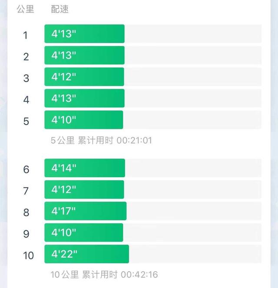Tap the kilometer 7 pace bar

(84, 189)
